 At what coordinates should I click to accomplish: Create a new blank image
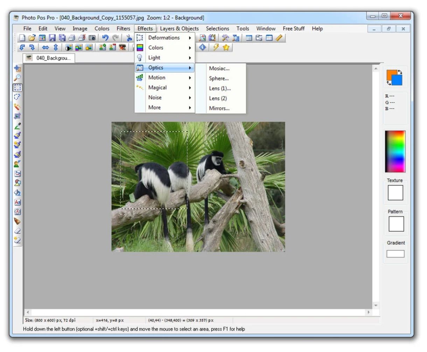coord(23,38)
